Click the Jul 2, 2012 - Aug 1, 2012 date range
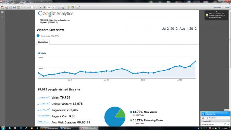This screenshot has height=130, width=231. coord(179,29)
